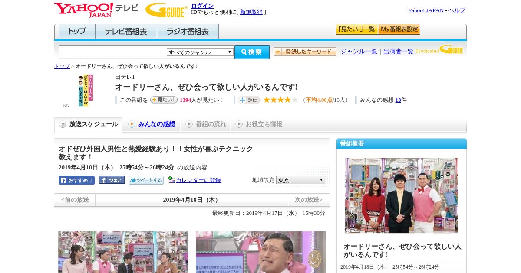Click the episode title starting with オドぜひ外国人男性

click(x=156, y=153)
